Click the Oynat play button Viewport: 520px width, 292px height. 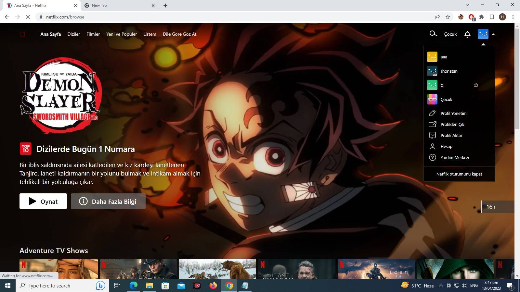43,201
